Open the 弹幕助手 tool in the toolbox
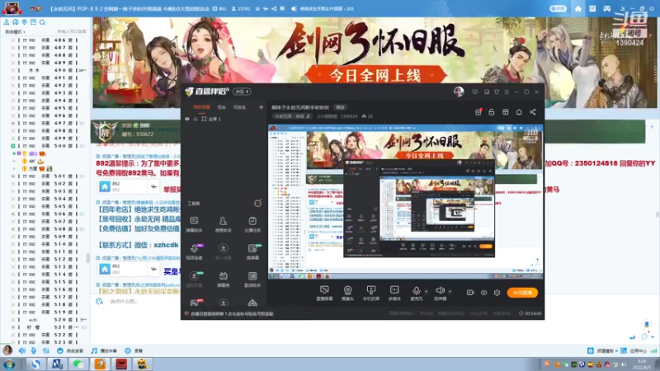 (194, 224)
